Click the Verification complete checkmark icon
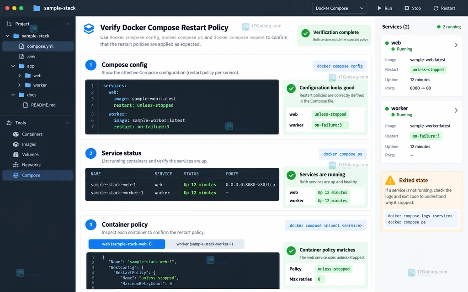Screen dimensions: 468x292 [305, 33]
